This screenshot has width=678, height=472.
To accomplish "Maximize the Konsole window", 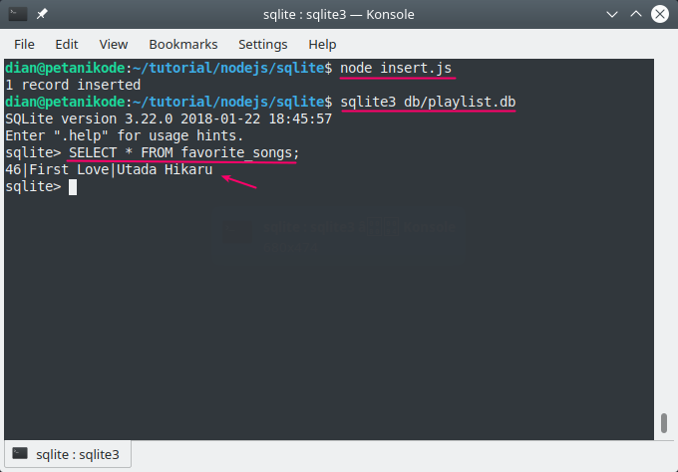I will (636, 14).
